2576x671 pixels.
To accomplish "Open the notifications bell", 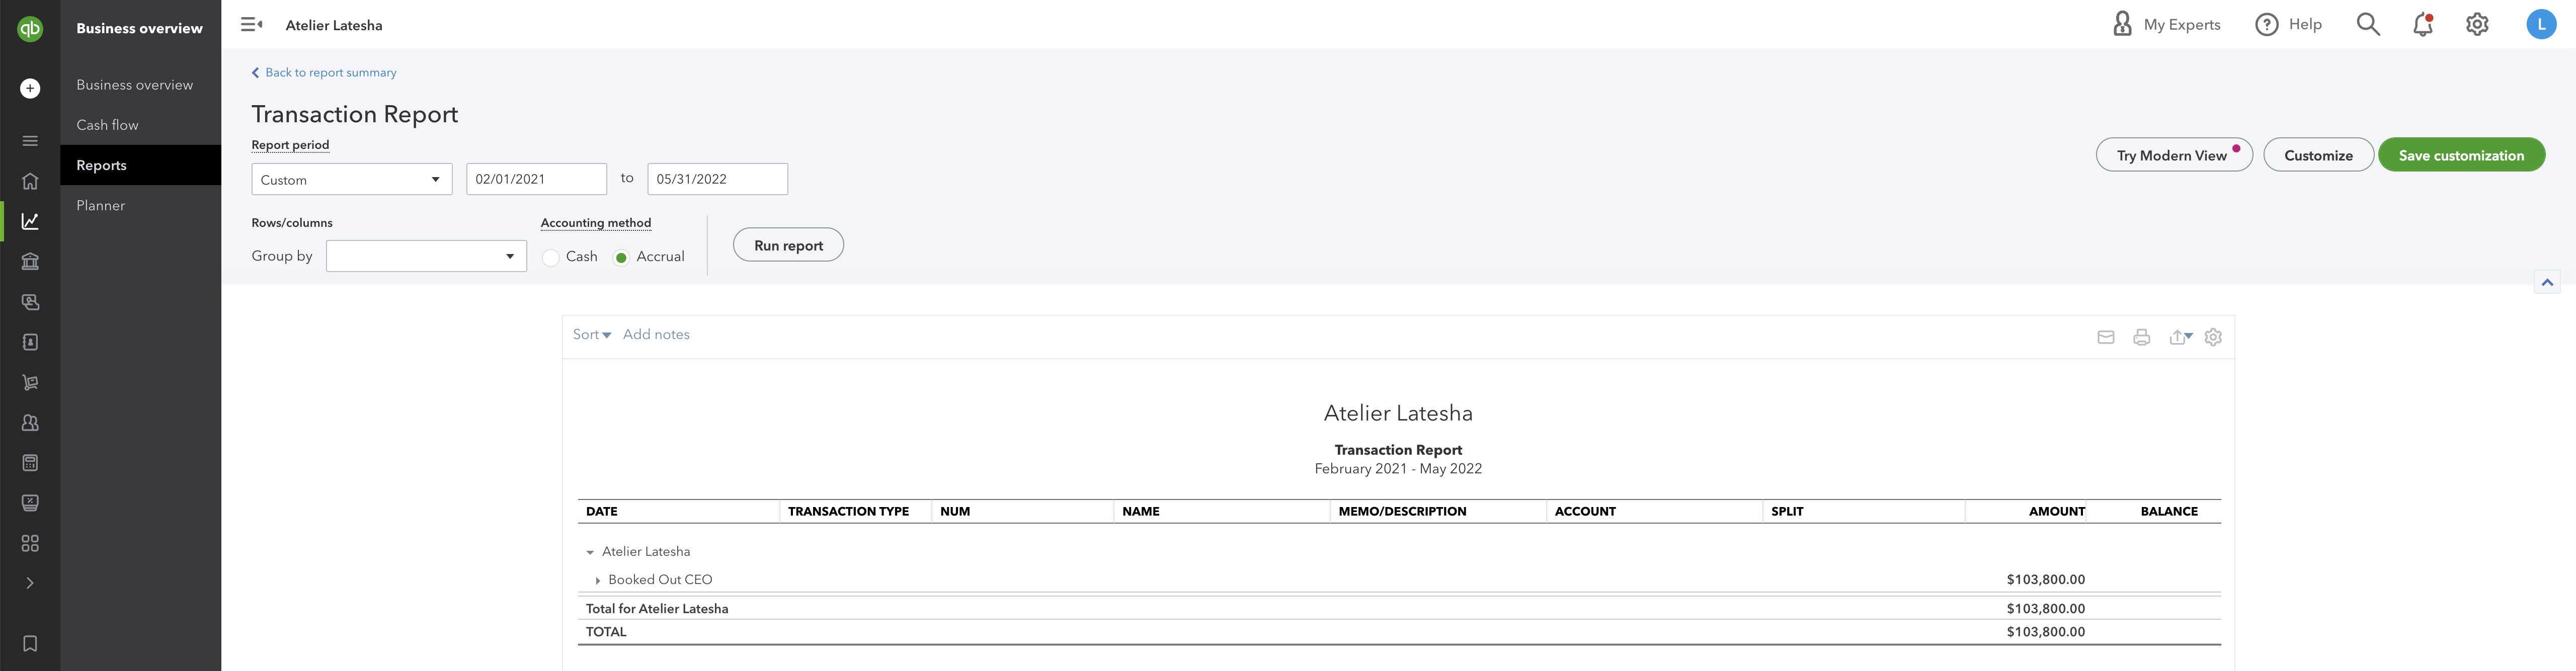I will click(x=2422, y=25).
